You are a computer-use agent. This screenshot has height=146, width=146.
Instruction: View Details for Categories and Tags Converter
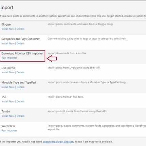pos(20,43)
